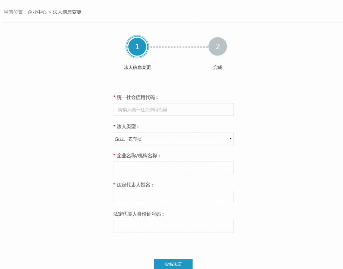The image size is (343, 269).
Task: Click the blue active 法人信息变更 step icon
Action: pyautogui.click(x=138, y=47)
